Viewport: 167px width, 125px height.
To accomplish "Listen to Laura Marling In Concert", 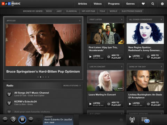I will pos(96,104).
